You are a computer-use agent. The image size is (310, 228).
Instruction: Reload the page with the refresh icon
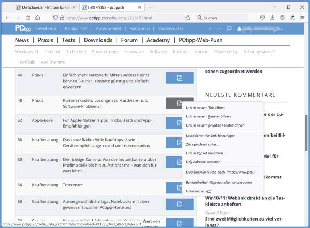point(28,18)
